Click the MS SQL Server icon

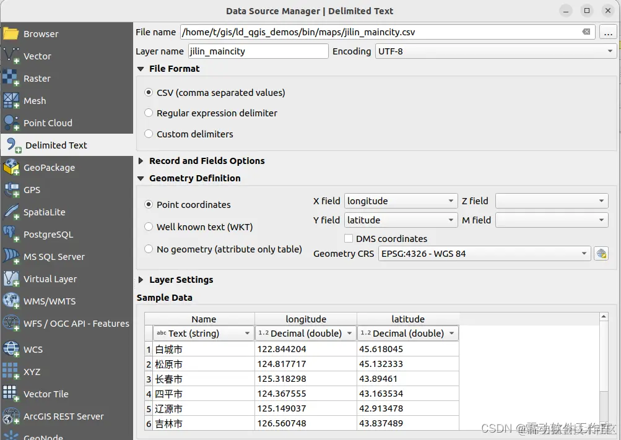[x=11, y=256]
